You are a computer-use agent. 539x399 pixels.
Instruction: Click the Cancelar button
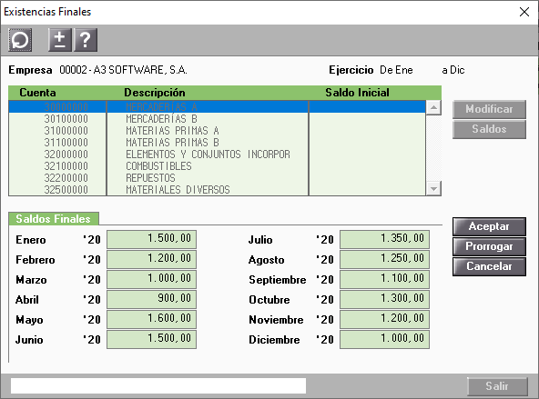coord(489,266)
